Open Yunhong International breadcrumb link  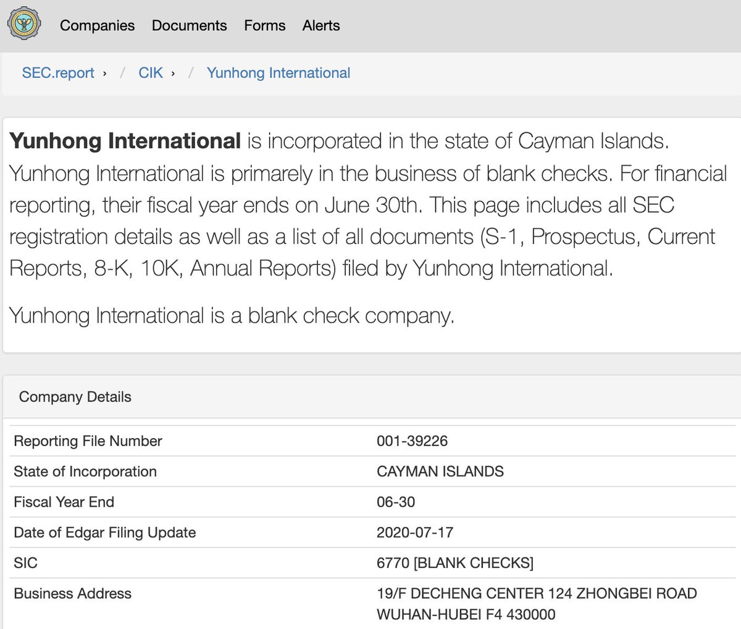click(x=278, y=73)
